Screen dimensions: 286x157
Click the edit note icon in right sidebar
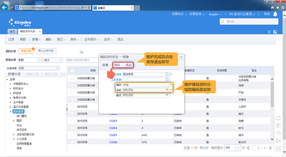coord(278,148)
